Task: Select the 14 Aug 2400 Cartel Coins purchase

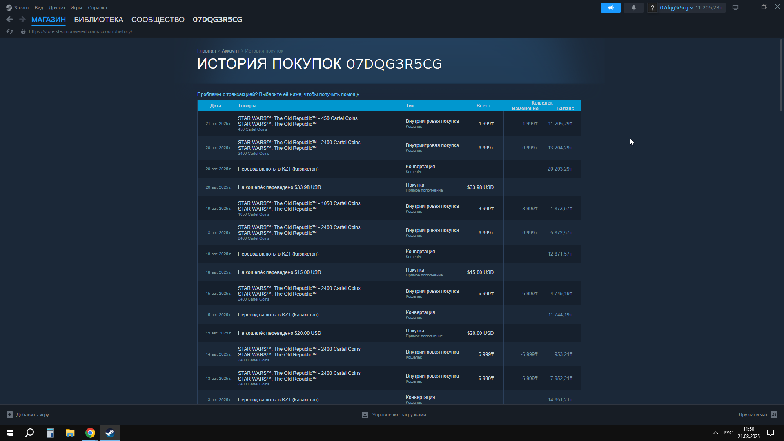Action: coord(389,354)
